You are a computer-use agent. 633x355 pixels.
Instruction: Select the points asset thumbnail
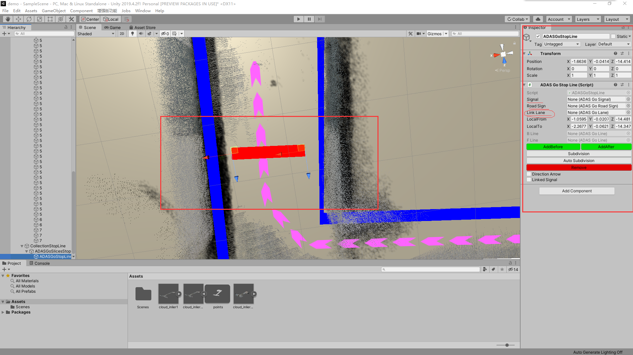point(218,294)
